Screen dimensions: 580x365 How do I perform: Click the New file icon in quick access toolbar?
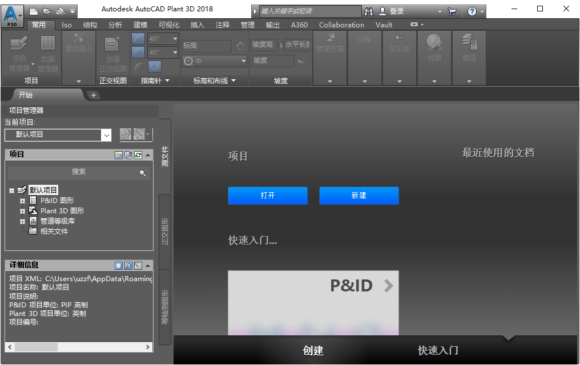coord(33,11)
